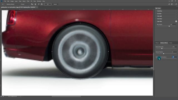Image resolution: width=178 pixels, height=100 pixels.
Task: Expand the Iris Blur section
Action: point(156,14)
